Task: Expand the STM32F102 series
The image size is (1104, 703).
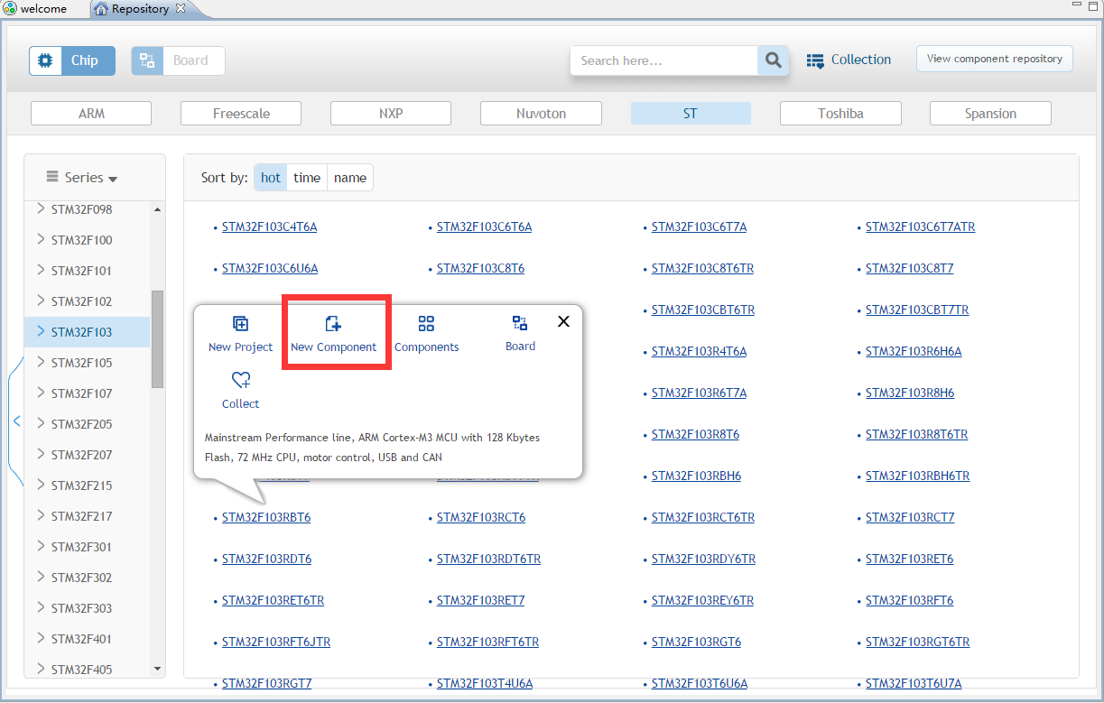Action: click(41, 301)
